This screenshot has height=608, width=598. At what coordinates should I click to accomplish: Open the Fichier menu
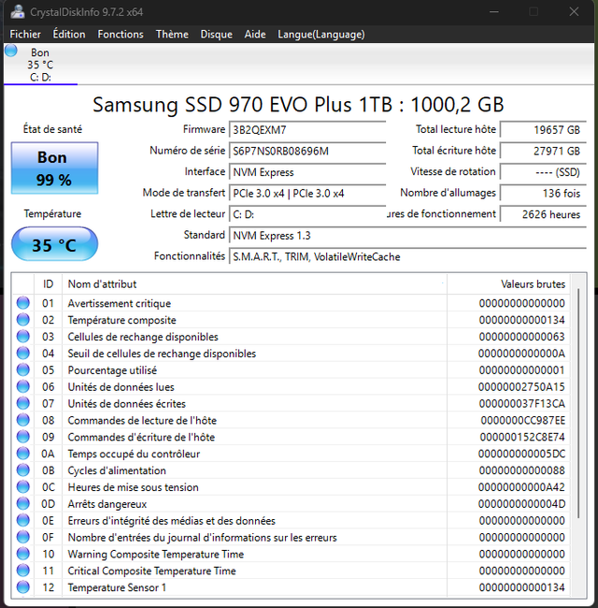pyautogui.click(x=25, y=34)
